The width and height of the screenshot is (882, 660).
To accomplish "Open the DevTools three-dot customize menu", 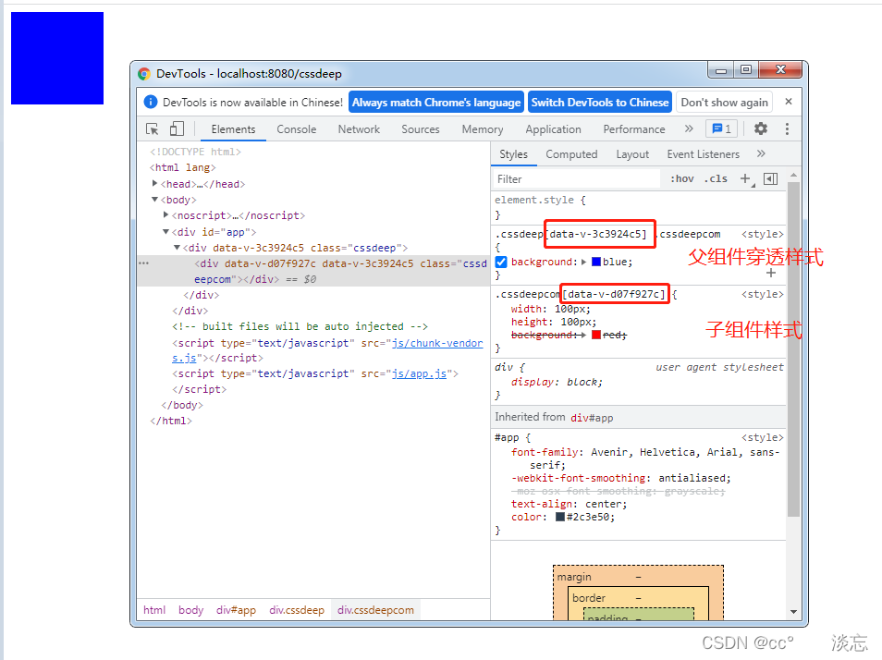I will [x=787, y=129].
